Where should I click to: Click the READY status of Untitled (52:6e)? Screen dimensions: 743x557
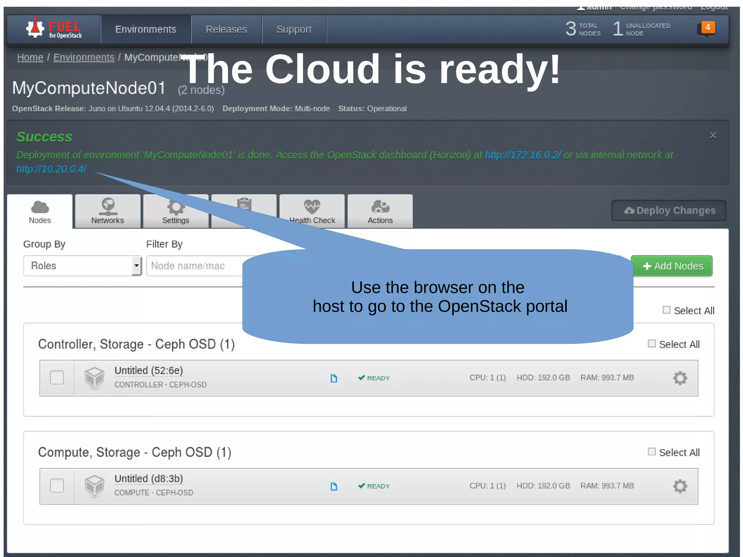374,378
